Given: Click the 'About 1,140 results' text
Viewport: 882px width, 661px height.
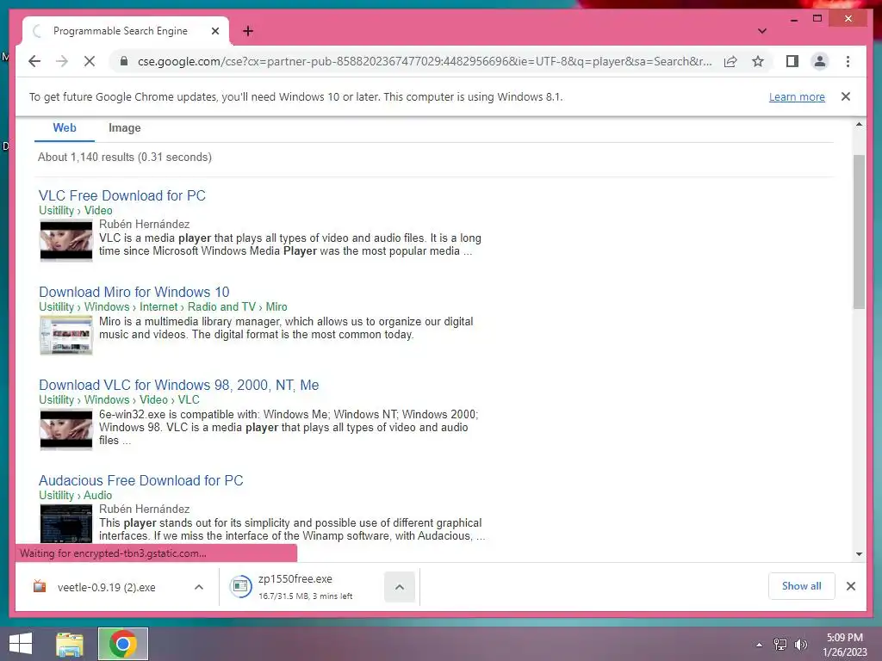Looking at the screenshot, I should pos(124,158).
